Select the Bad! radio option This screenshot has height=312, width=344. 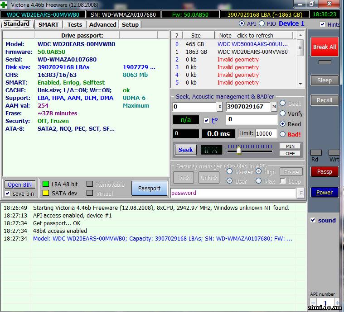tap(282, 134)
